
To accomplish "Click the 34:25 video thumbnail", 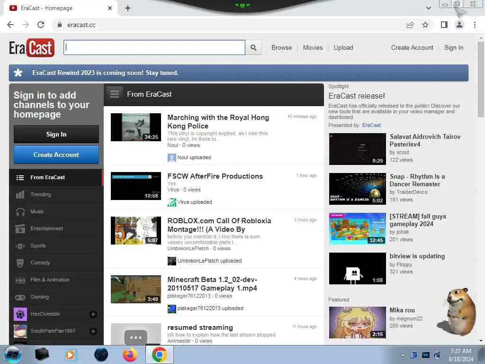I will [136, 127].
